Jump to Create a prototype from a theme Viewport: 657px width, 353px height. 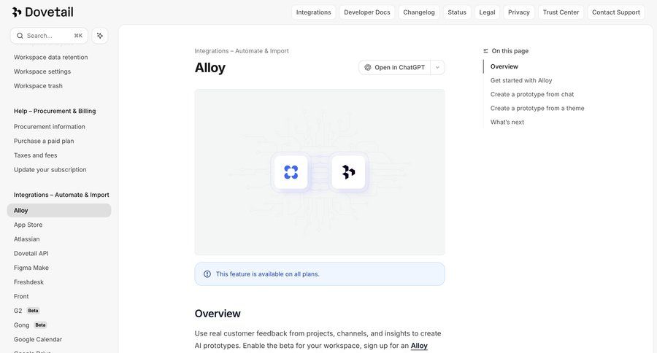pyautogui.click(x=537, y=108)
